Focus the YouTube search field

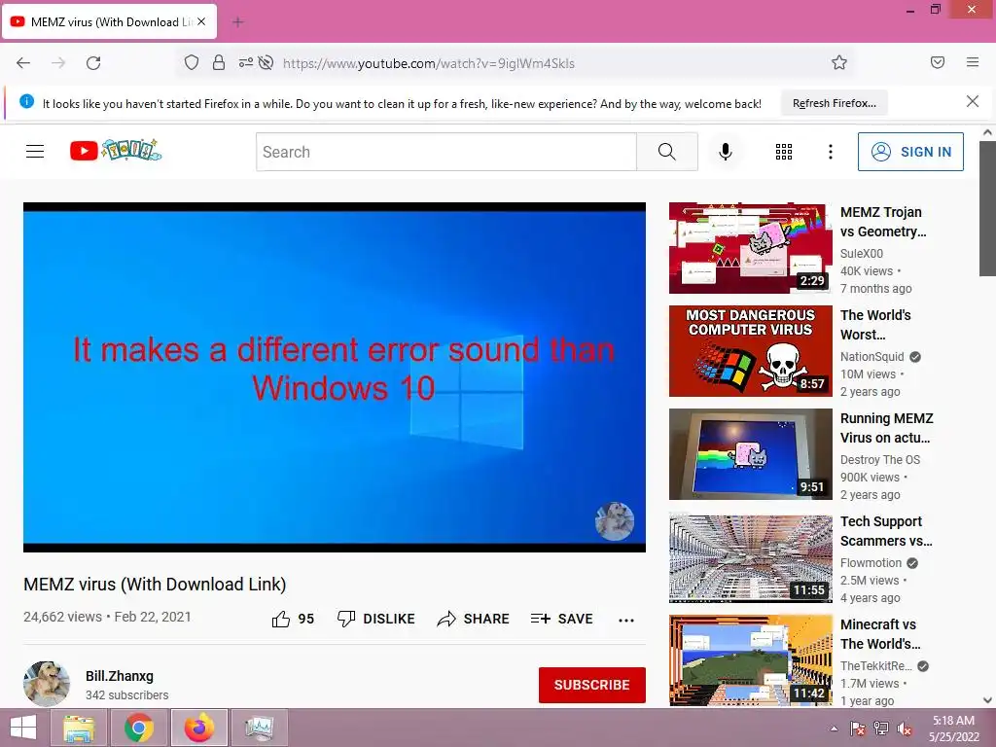446,152
